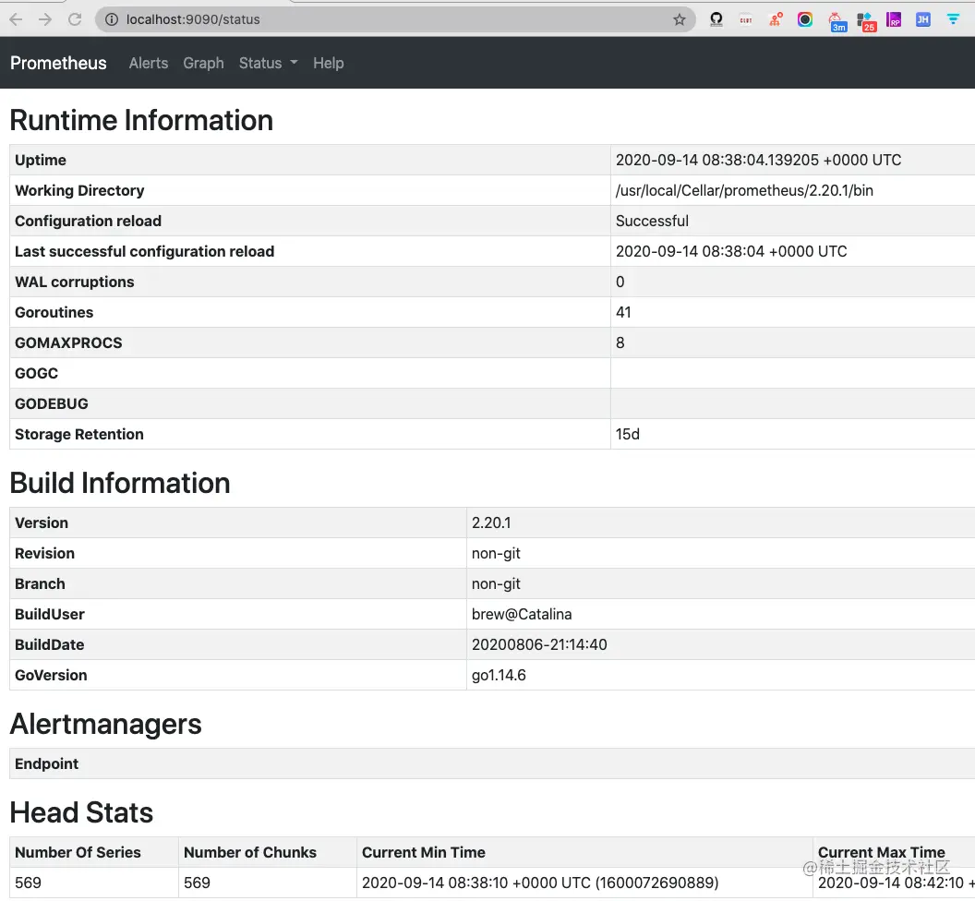Image resolution: width=975 pixels, height=901 pixels.
Task: Click the GODEBUG label
Action: click(52, 403)
